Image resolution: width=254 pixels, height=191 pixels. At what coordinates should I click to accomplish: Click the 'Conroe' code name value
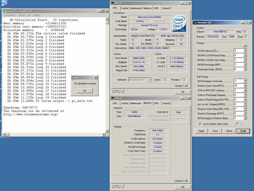(x=140, y=21)
